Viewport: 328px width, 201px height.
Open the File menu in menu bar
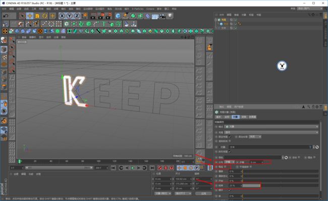coord(4,9)
